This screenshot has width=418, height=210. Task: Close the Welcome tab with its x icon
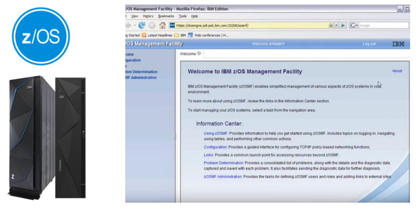coord(199,54)
